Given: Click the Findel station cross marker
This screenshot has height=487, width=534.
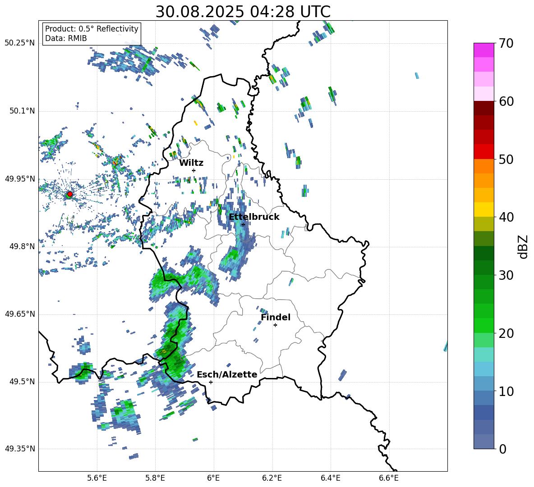Looking at the screenshot, I should pos(275,325).
